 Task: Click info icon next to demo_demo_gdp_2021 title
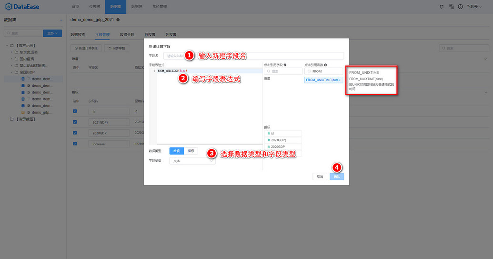[118, 20]
